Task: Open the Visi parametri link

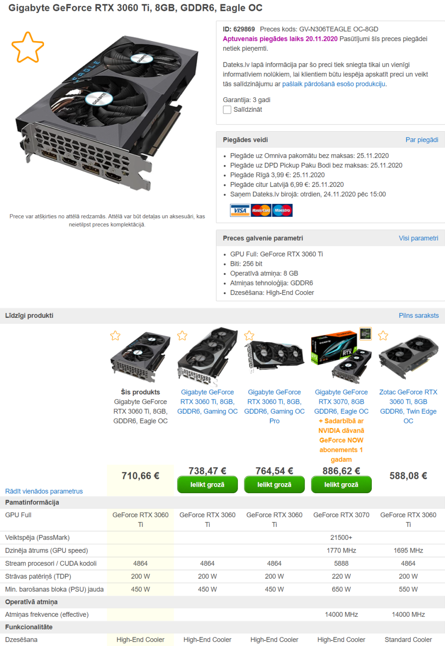Action: coord(418,238)
